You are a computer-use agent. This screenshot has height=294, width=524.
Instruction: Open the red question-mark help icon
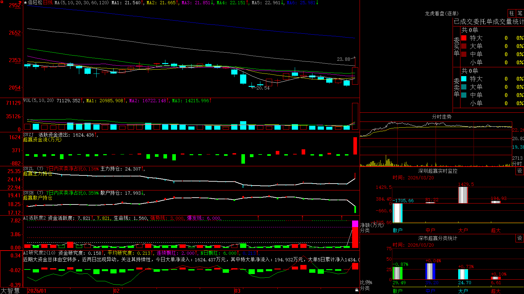pos(20,3)
